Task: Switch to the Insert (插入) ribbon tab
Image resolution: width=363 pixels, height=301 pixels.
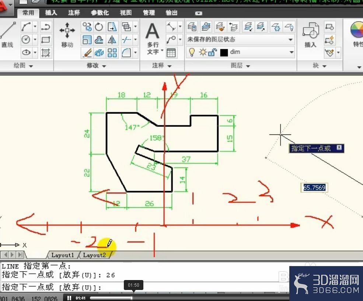Action: 51,13
